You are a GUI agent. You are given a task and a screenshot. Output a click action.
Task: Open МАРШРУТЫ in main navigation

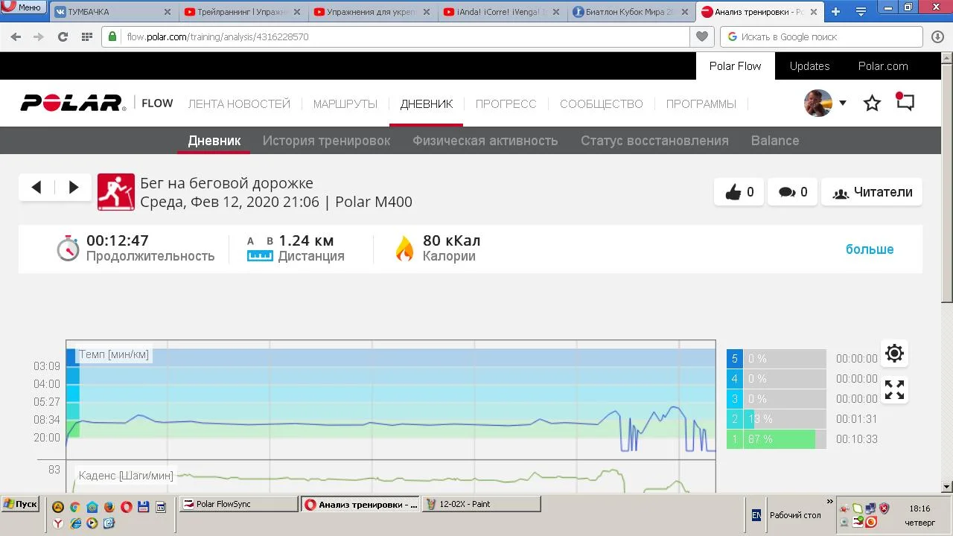(x=345, y=103)
